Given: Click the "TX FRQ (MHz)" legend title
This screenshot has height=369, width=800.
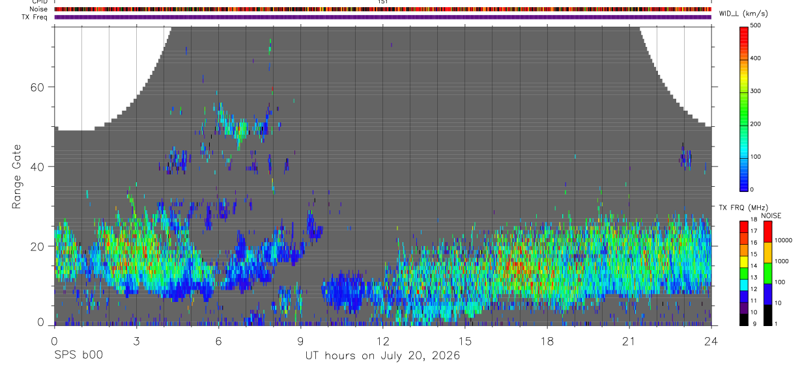Looking at the screenshot, I should (741, 208).
